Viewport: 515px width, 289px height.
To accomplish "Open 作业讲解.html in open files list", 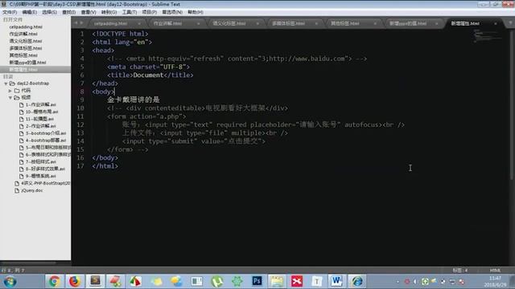I will (x=23, y=34).
